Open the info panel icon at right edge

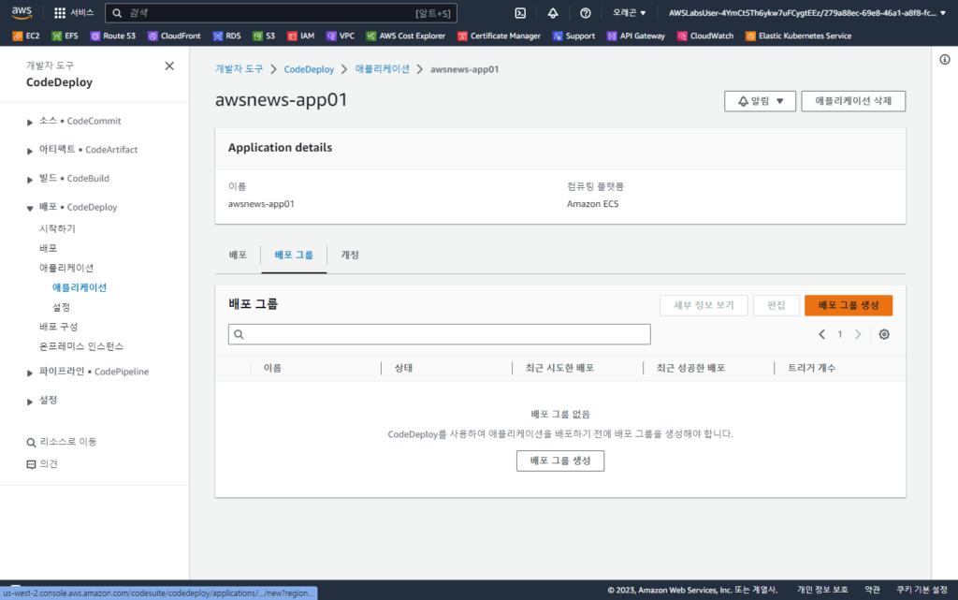[945, 59]
